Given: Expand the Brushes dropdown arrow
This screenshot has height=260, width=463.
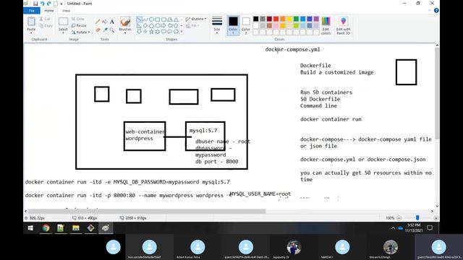Looking at the screenshot, I should 125,33.
